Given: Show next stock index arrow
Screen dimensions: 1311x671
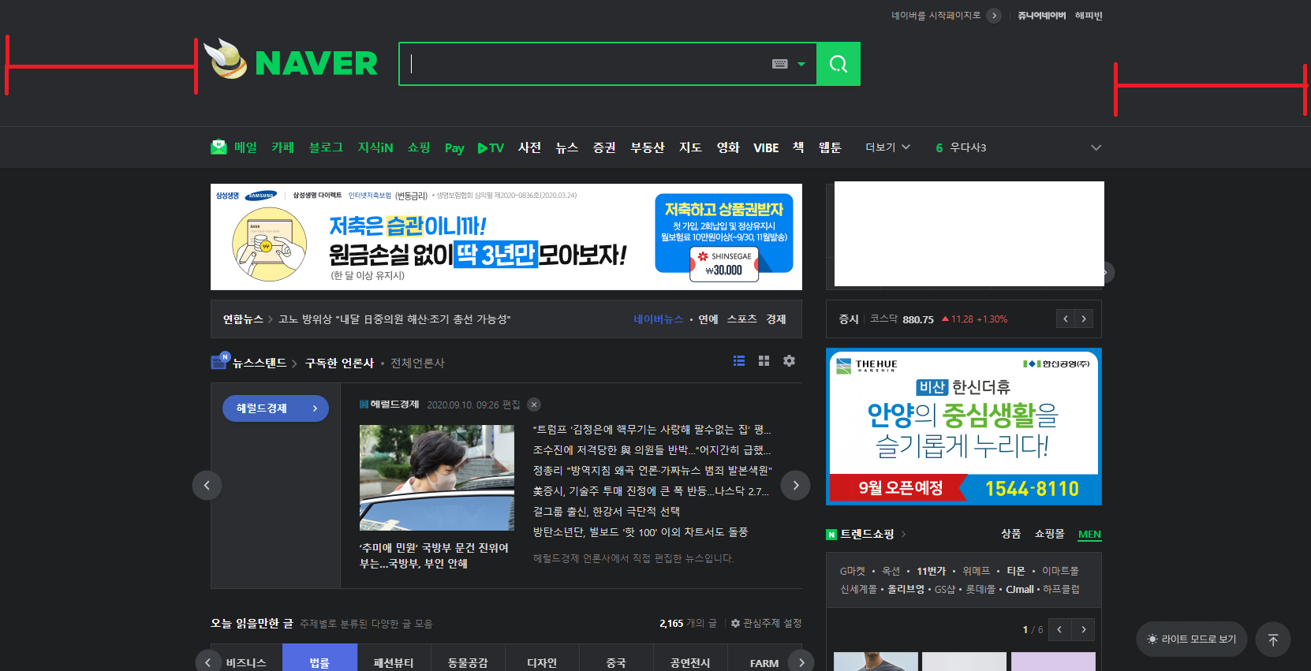Looking at the screenshot, I should click(1084, 319).
